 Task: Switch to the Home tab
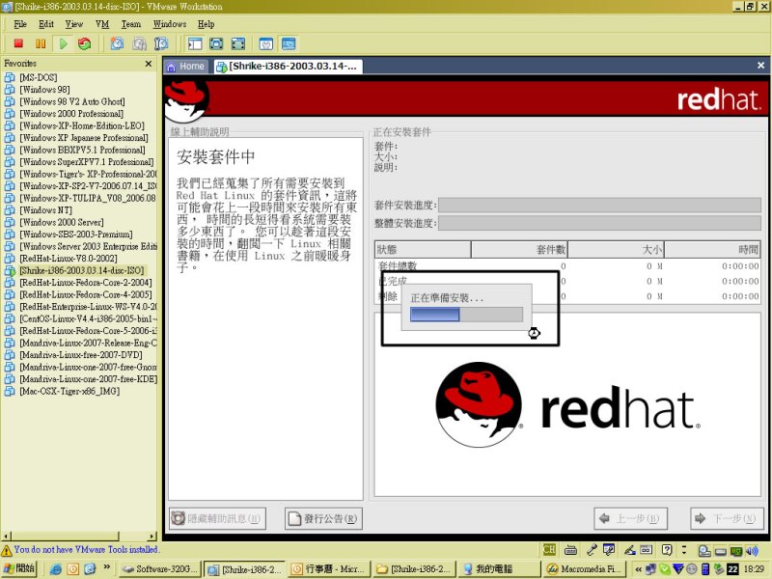pyautogui.click(x=186, y=66)
